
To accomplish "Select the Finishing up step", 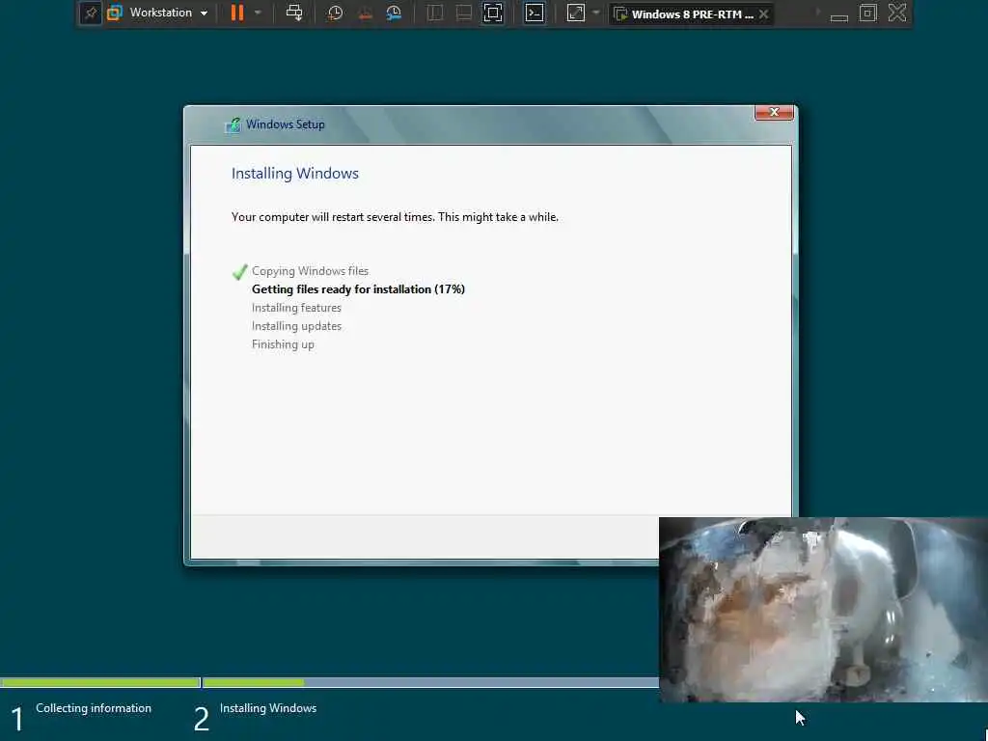I will 283,344.
